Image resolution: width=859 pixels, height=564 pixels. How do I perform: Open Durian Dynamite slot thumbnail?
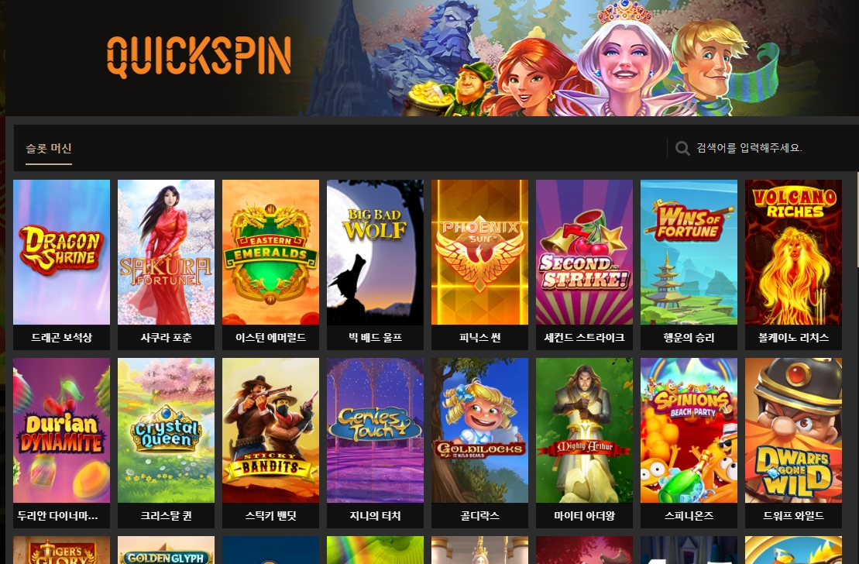(x=61, y=430)
